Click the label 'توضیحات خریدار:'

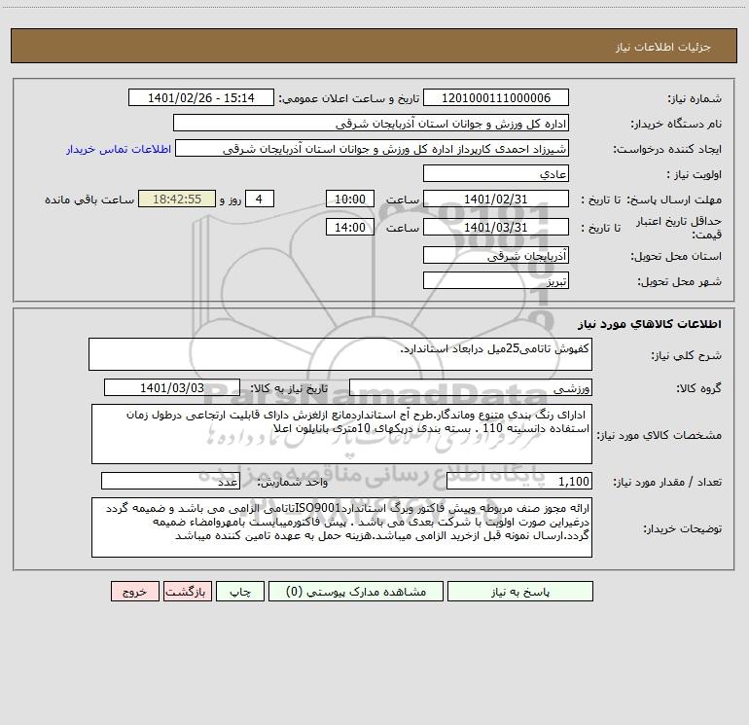click(x=682, y=529)
